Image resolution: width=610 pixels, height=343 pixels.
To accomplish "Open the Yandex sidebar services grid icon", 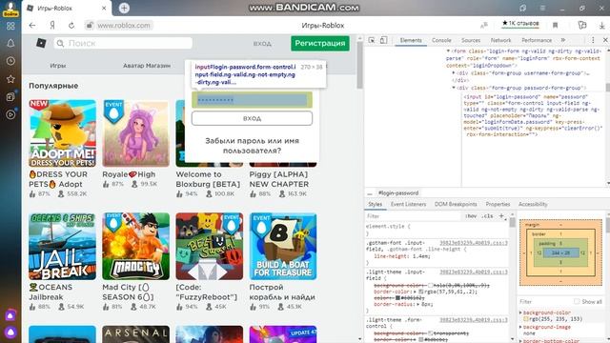I will pyautogui.click(x=10, y=26).
